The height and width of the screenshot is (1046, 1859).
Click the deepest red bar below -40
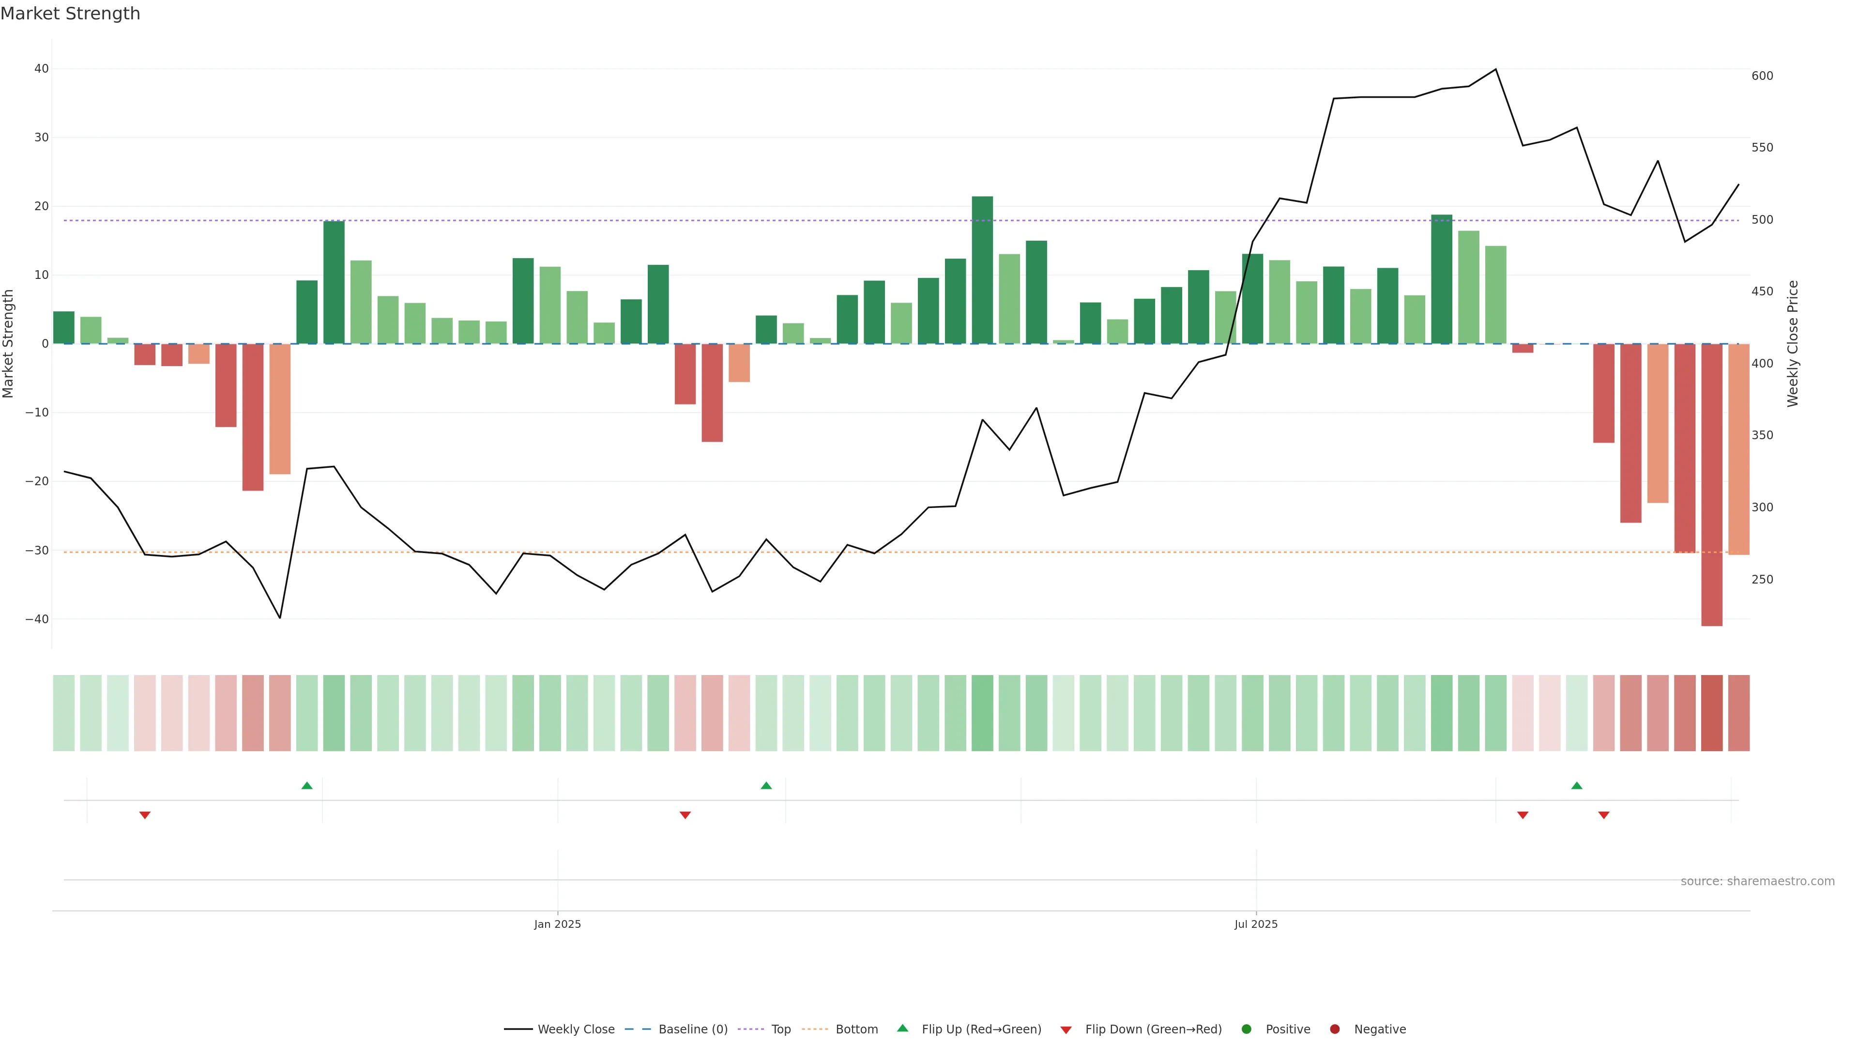(x=1712, y=484)
